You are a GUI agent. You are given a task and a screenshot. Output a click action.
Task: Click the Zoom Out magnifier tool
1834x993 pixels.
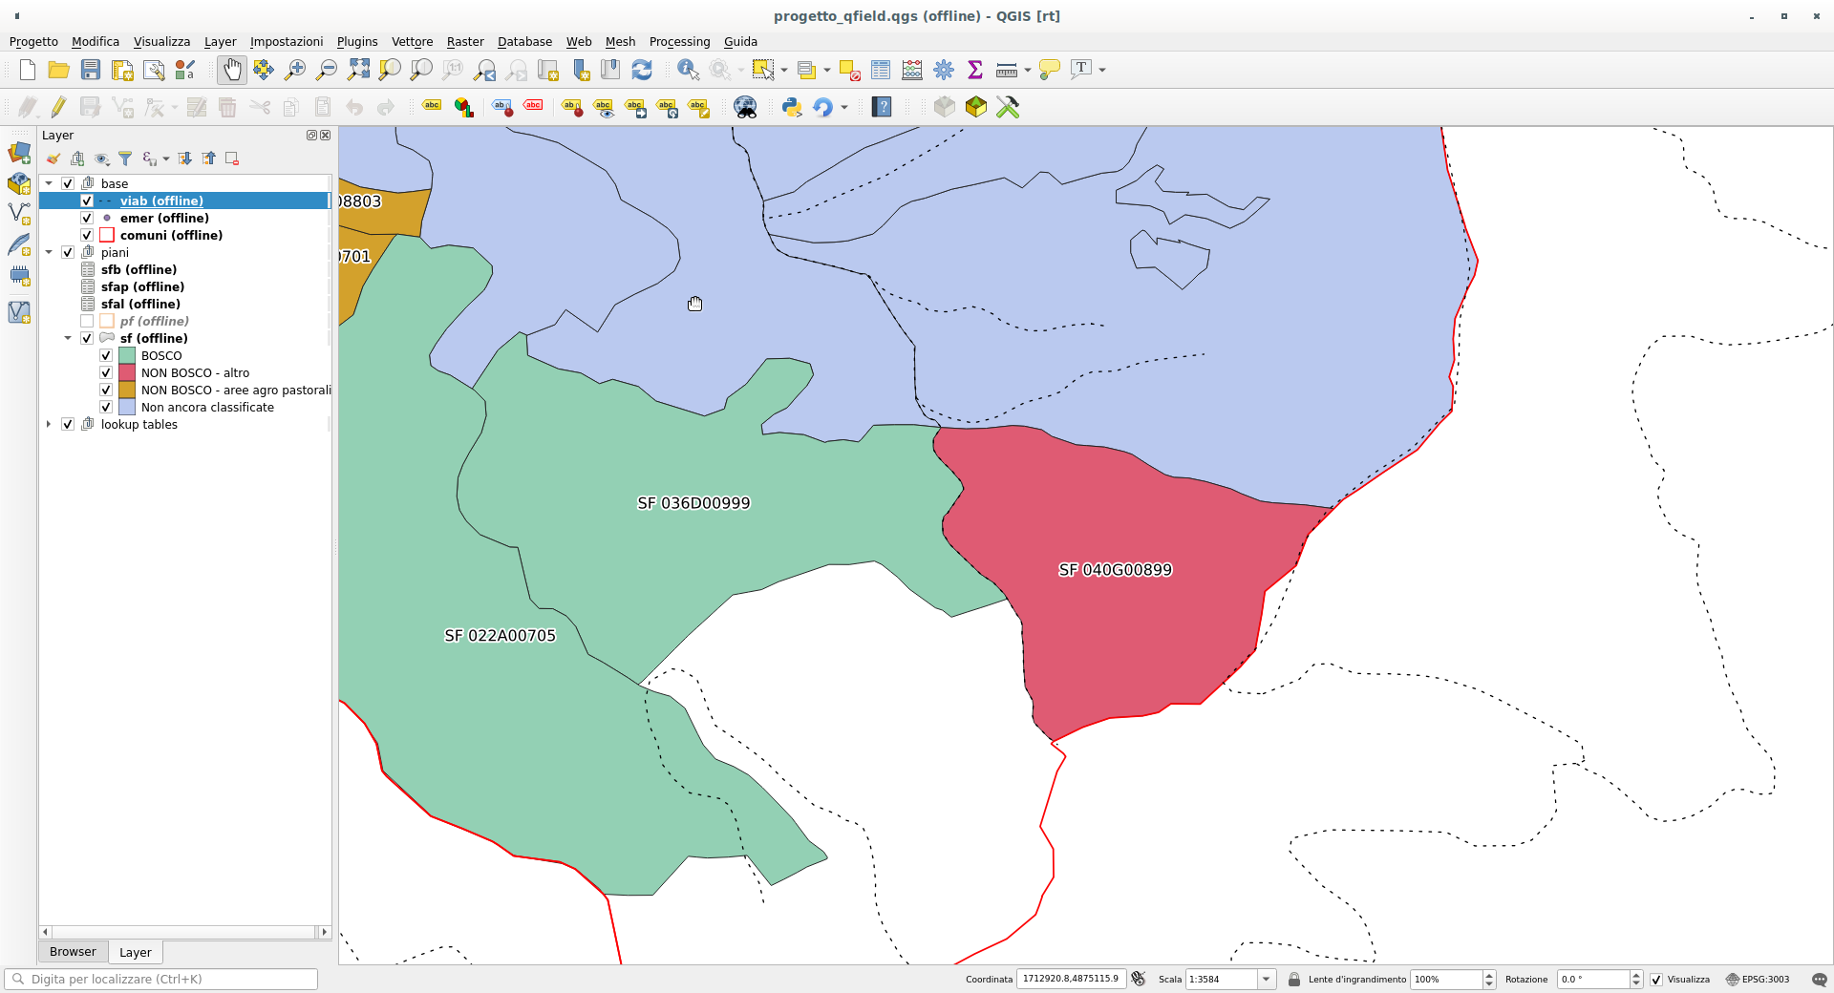click(327, 70)
